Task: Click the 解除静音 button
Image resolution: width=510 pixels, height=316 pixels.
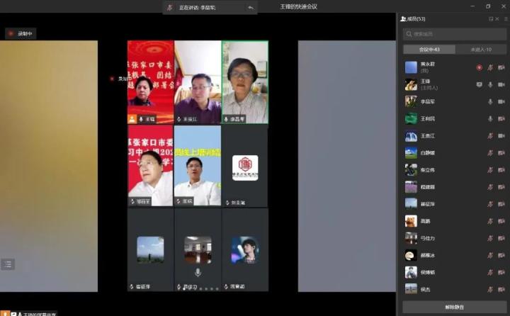Action: tap(454, 307)
